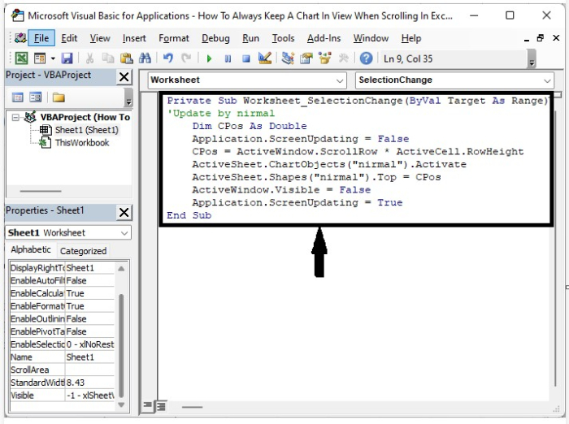Viewport: 569px width, 424px height.
Task: Click the Project panel horizontal scrollbar
Action: [41, 191]
